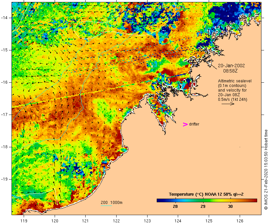The width and height of the screenshot is (270, 224).
Task: Click the temperature color bar legend
Action: (207, 200)
